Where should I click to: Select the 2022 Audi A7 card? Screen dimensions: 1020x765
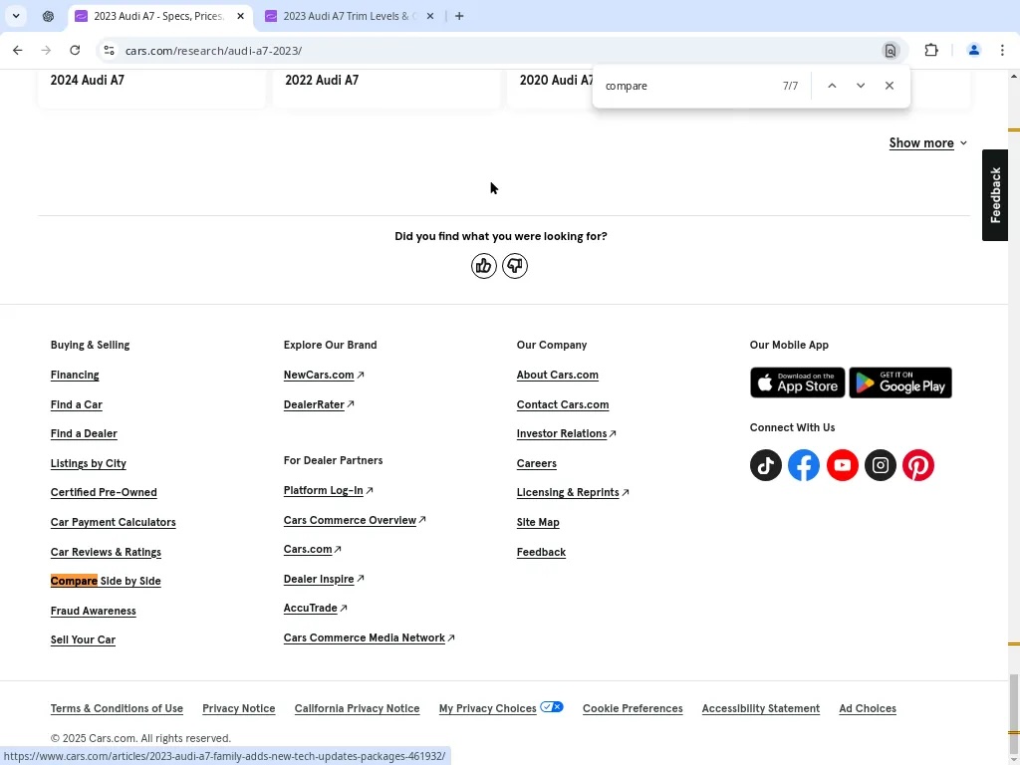pos(386,88)
